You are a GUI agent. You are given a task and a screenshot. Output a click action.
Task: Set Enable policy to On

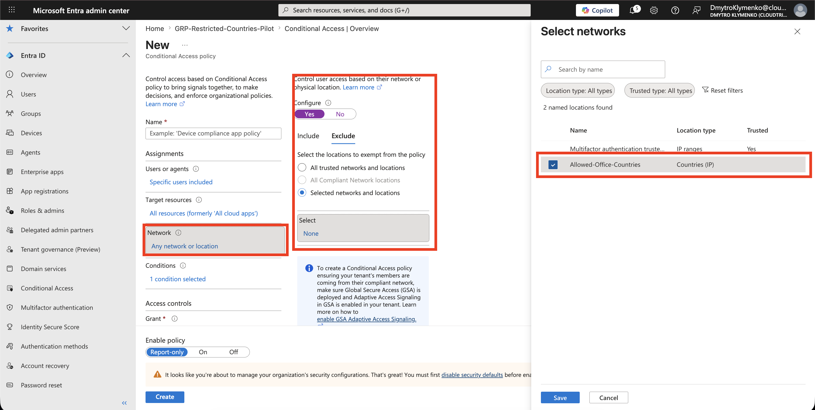pos(203,352)
